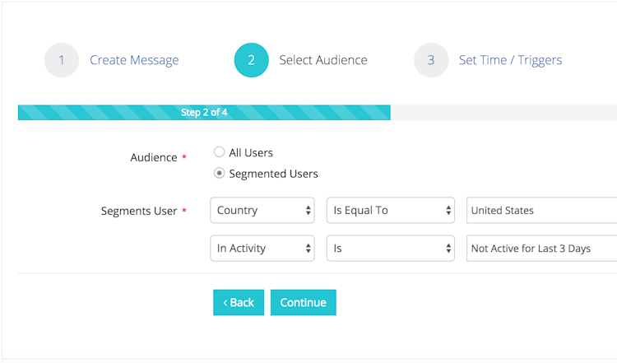This screenshot has height=363, width=617.
Task: Switch to the Select Audience step
Action: (x=323, y=60)
